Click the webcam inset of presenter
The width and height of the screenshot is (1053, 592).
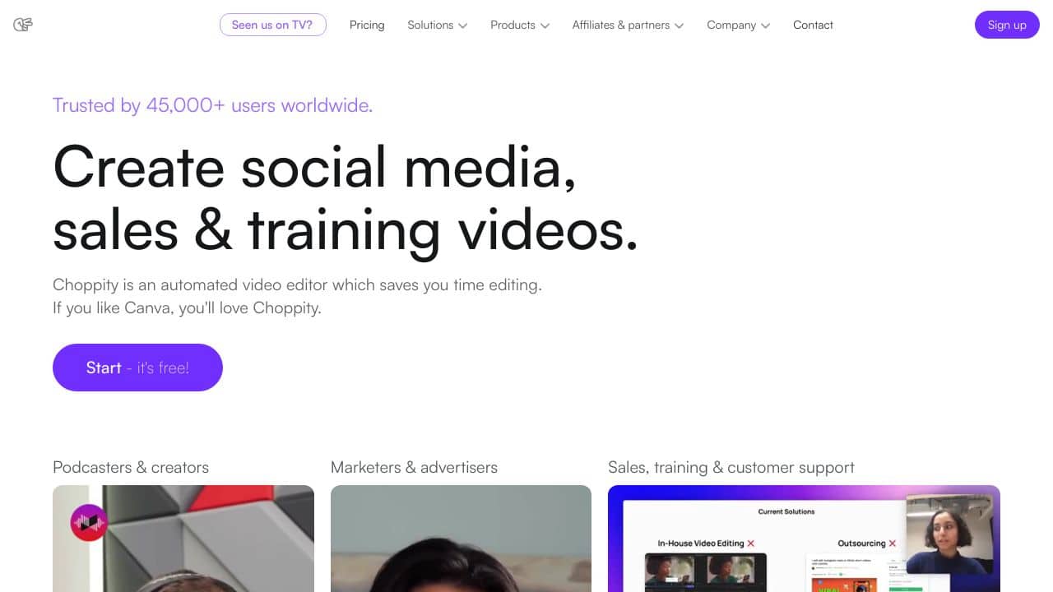tap(949, 534)
